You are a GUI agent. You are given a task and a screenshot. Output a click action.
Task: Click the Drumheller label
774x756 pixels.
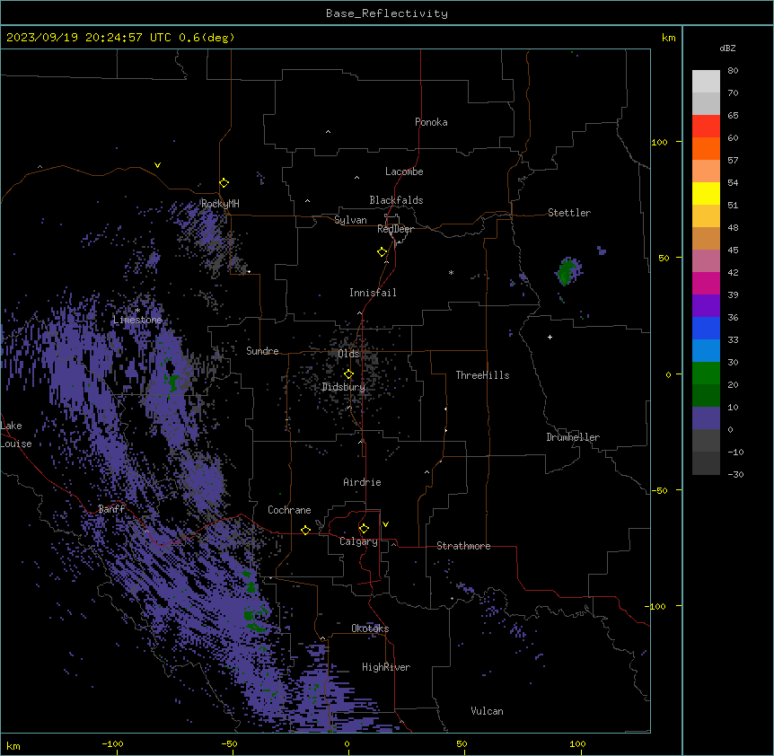[x=573, y=437]
